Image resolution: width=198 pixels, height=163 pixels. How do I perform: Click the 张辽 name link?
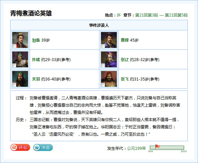coord(124,60)
